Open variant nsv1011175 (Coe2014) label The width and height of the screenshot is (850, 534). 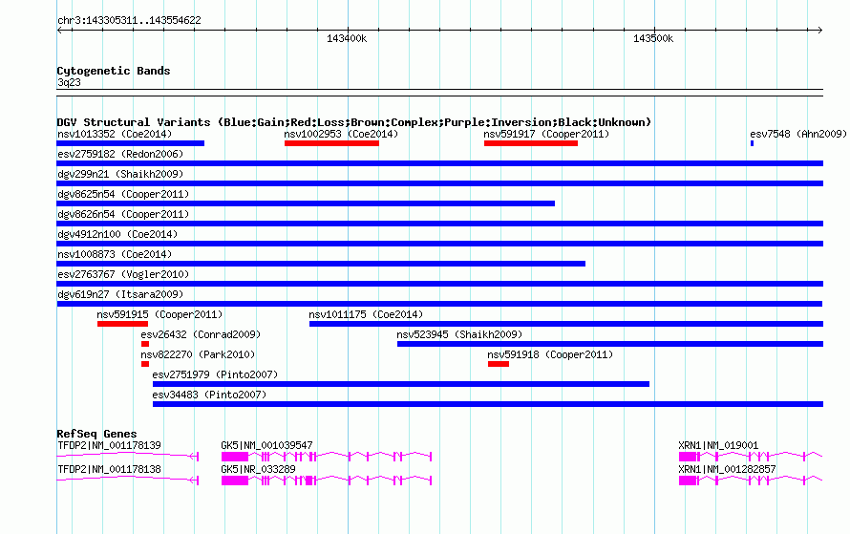366,314
